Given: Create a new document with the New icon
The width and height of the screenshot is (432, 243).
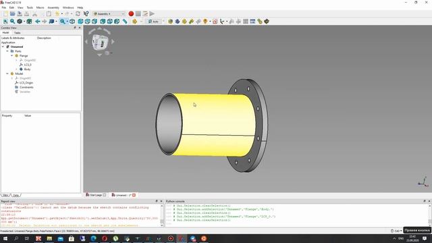Looking at the screenshot, I should pyautogui.click(x=5, y=13).
